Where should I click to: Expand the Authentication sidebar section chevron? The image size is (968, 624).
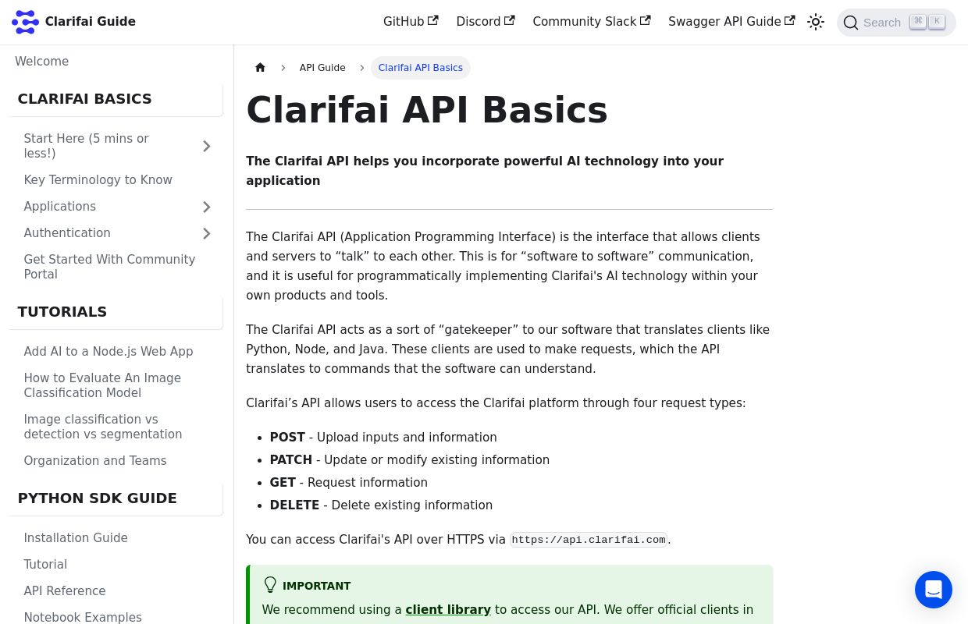point(207,233)
